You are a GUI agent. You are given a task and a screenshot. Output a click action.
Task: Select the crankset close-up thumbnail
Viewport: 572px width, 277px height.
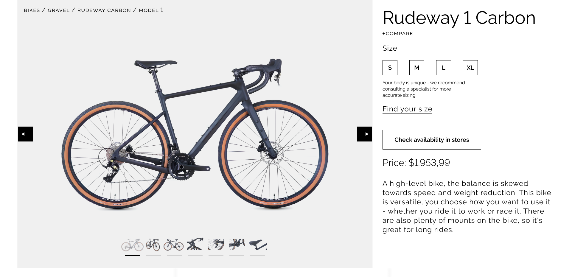tap(237, 244)
